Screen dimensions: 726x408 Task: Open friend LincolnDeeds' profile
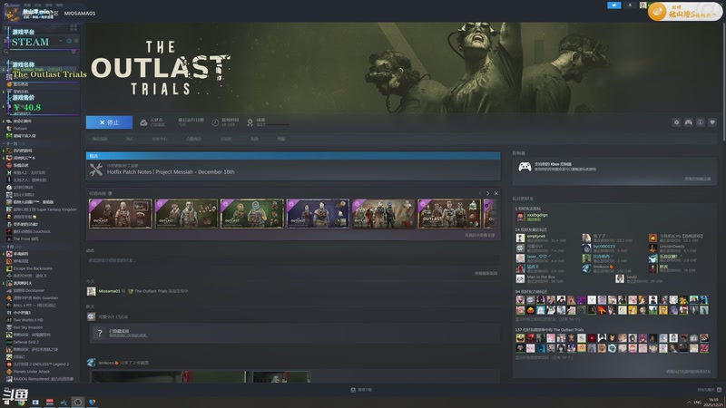click(672, 246)
